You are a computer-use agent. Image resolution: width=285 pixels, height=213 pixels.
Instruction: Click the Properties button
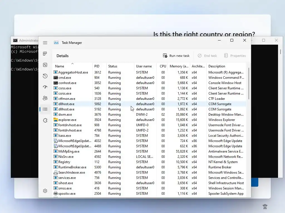(x=235, y=56)
